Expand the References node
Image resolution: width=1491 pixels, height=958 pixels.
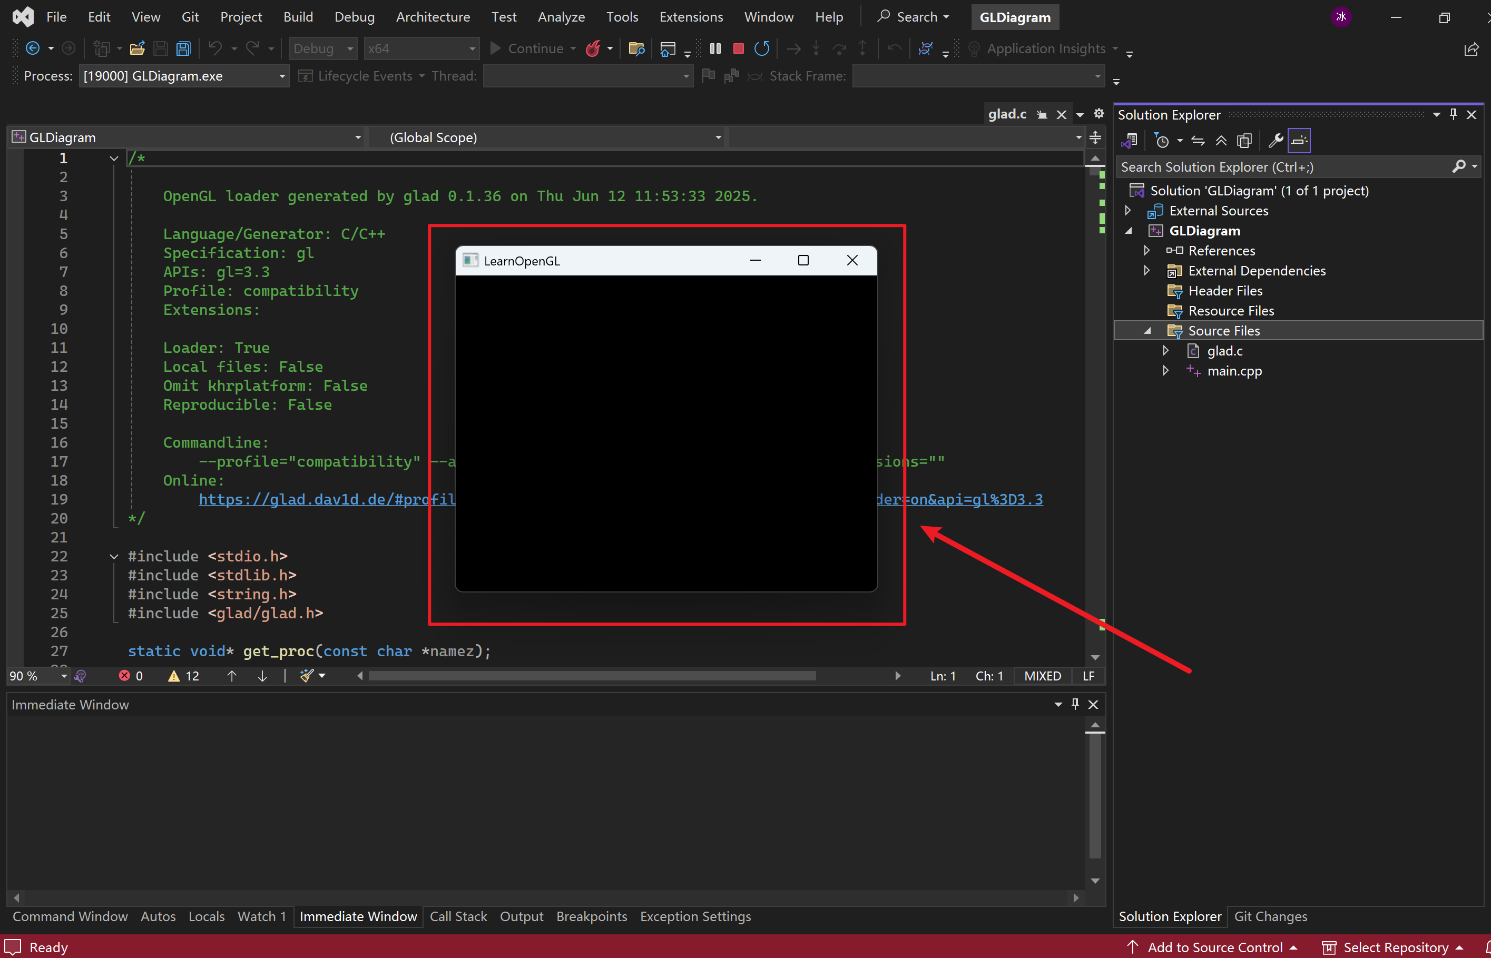point(1147,251)
